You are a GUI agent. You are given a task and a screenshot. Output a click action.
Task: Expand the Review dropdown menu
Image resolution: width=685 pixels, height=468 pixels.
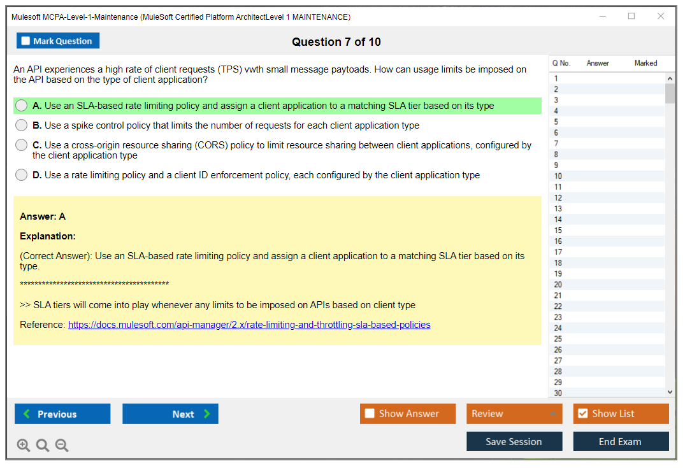pos(514,414)
